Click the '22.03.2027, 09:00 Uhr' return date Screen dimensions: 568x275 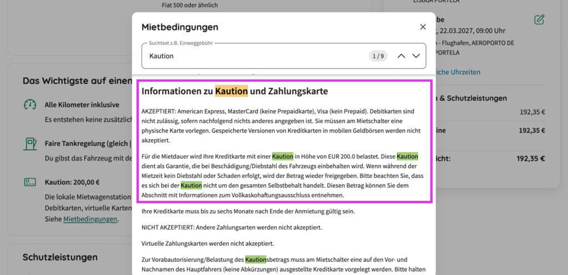(x=473, y=30)
